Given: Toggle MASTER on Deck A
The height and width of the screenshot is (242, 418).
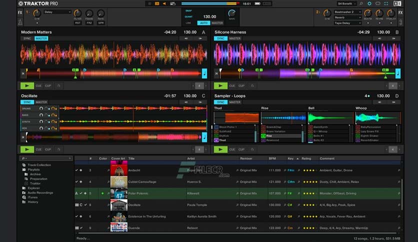Looking at the screenshot, I should coord(41,38).
